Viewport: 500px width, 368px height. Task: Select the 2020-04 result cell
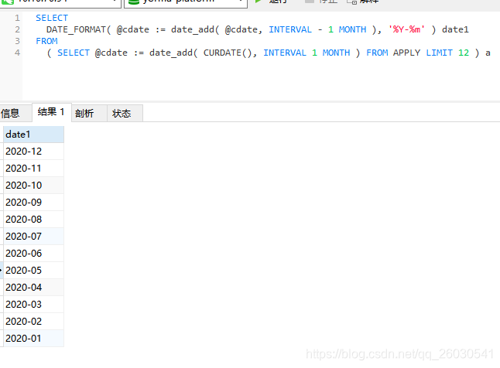click(33, 288)
